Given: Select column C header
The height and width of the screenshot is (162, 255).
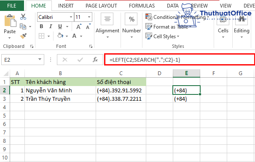Looking at the screenshot, I should (x=121, y=73).
